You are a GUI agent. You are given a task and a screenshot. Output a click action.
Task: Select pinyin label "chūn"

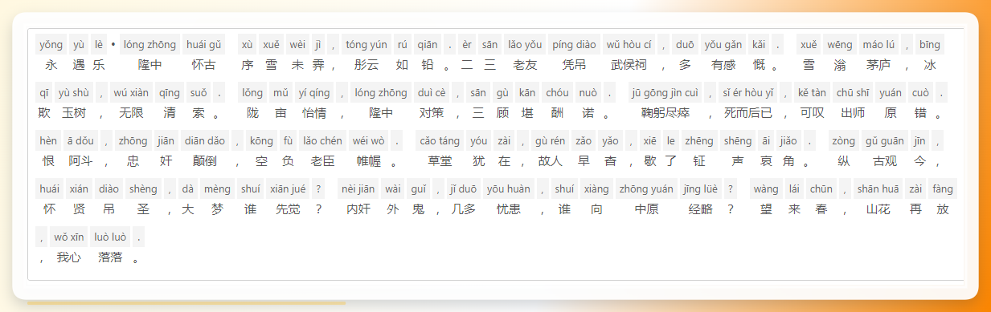point(821,189)
